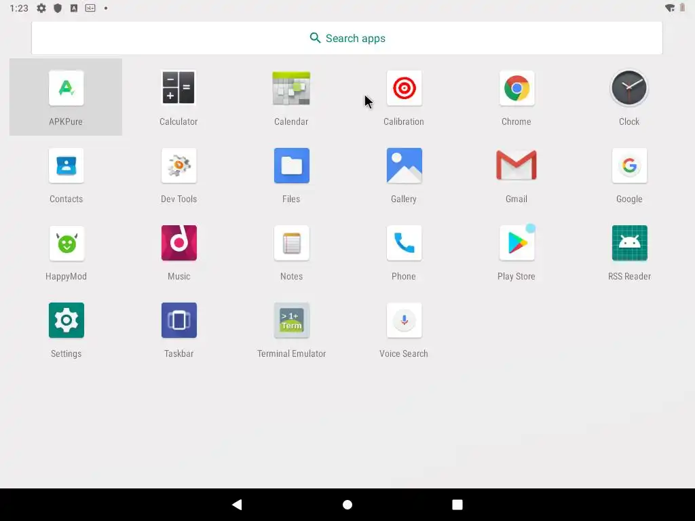Tap the Android back button
Image resolution: width=695 pixels, height=521 pixels.
[237, 505]
